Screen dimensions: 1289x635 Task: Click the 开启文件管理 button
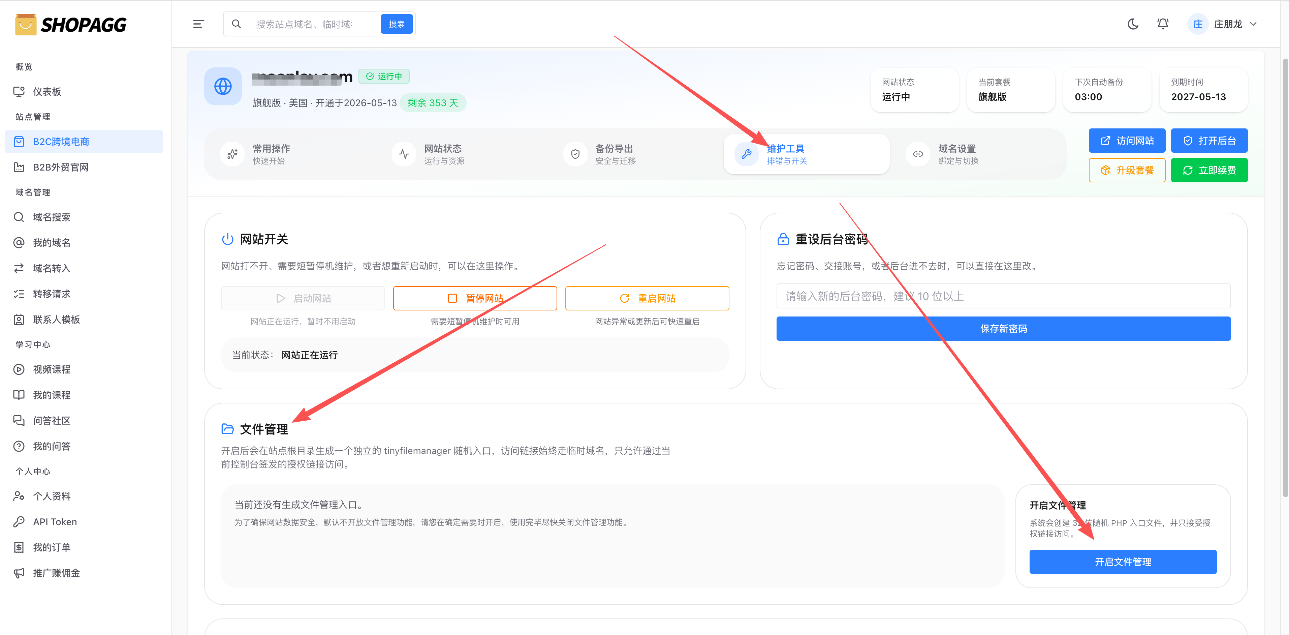1122,562
